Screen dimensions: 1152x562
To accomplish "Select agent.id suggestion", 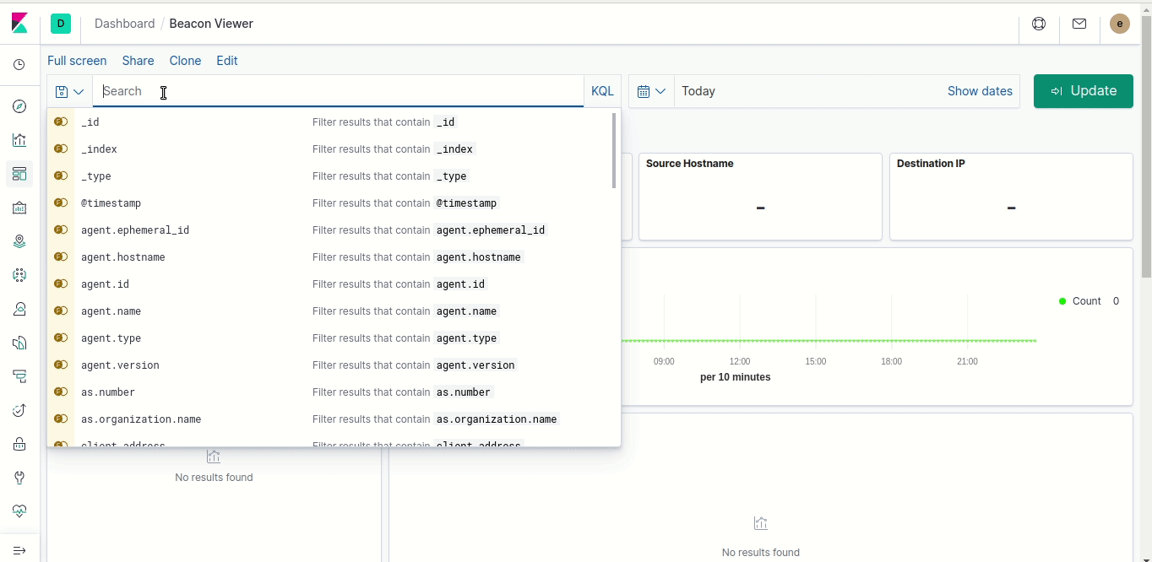I will coord(329,284).
